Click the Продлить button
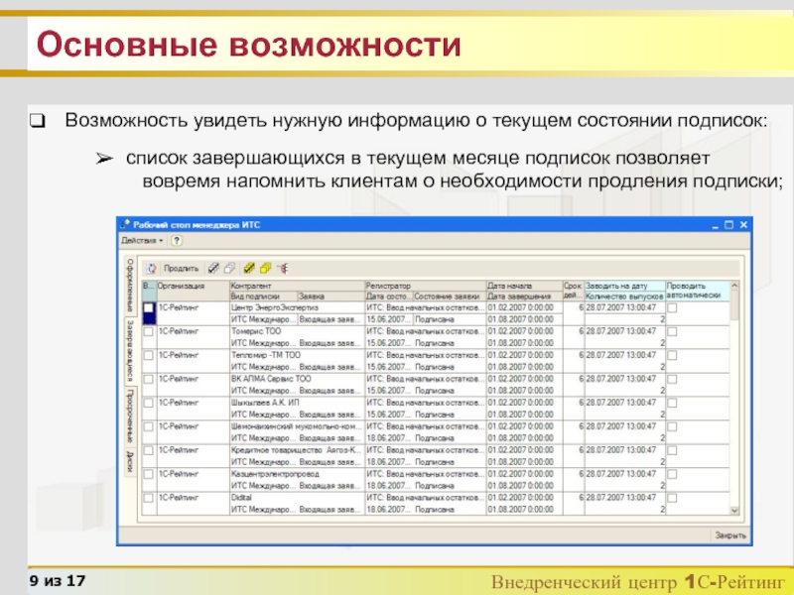The width and height of the screenshot is (794, 595). (181, 269)
